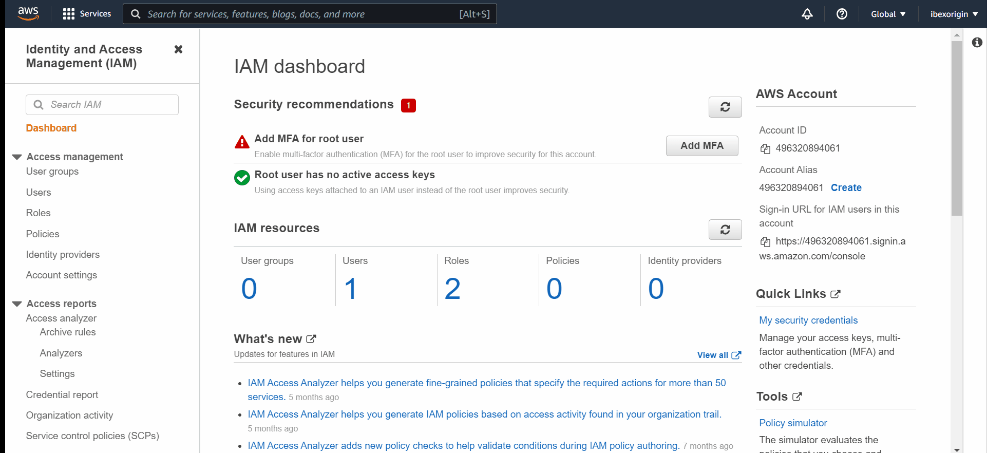
Task: Open Identity providers in the sidebar
Action: point(63,254)
